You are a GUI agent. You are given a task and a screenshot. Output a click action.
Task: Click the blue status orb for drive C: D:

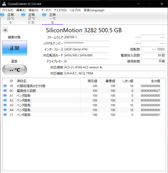[23, 15]
